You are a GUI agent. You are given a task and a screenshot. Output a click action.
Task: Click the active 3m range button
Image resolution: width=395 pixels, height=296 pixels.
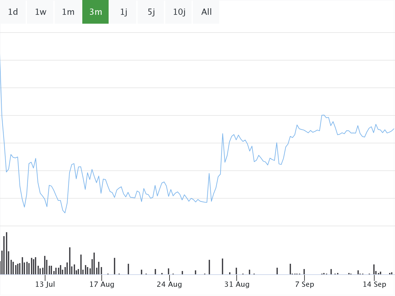[x=95, y=12]
